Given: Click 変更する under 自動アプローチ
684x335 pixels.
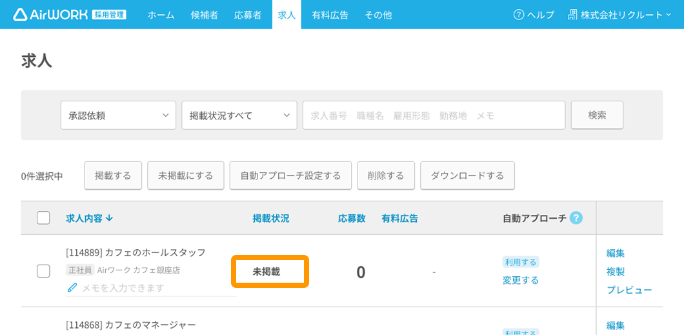Looking at the screenshot, I should coord(520,280).
